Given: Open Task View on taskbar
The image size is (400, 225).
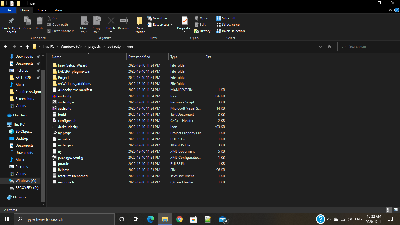Looking at the screenshot, I should (x=136, y=219).
